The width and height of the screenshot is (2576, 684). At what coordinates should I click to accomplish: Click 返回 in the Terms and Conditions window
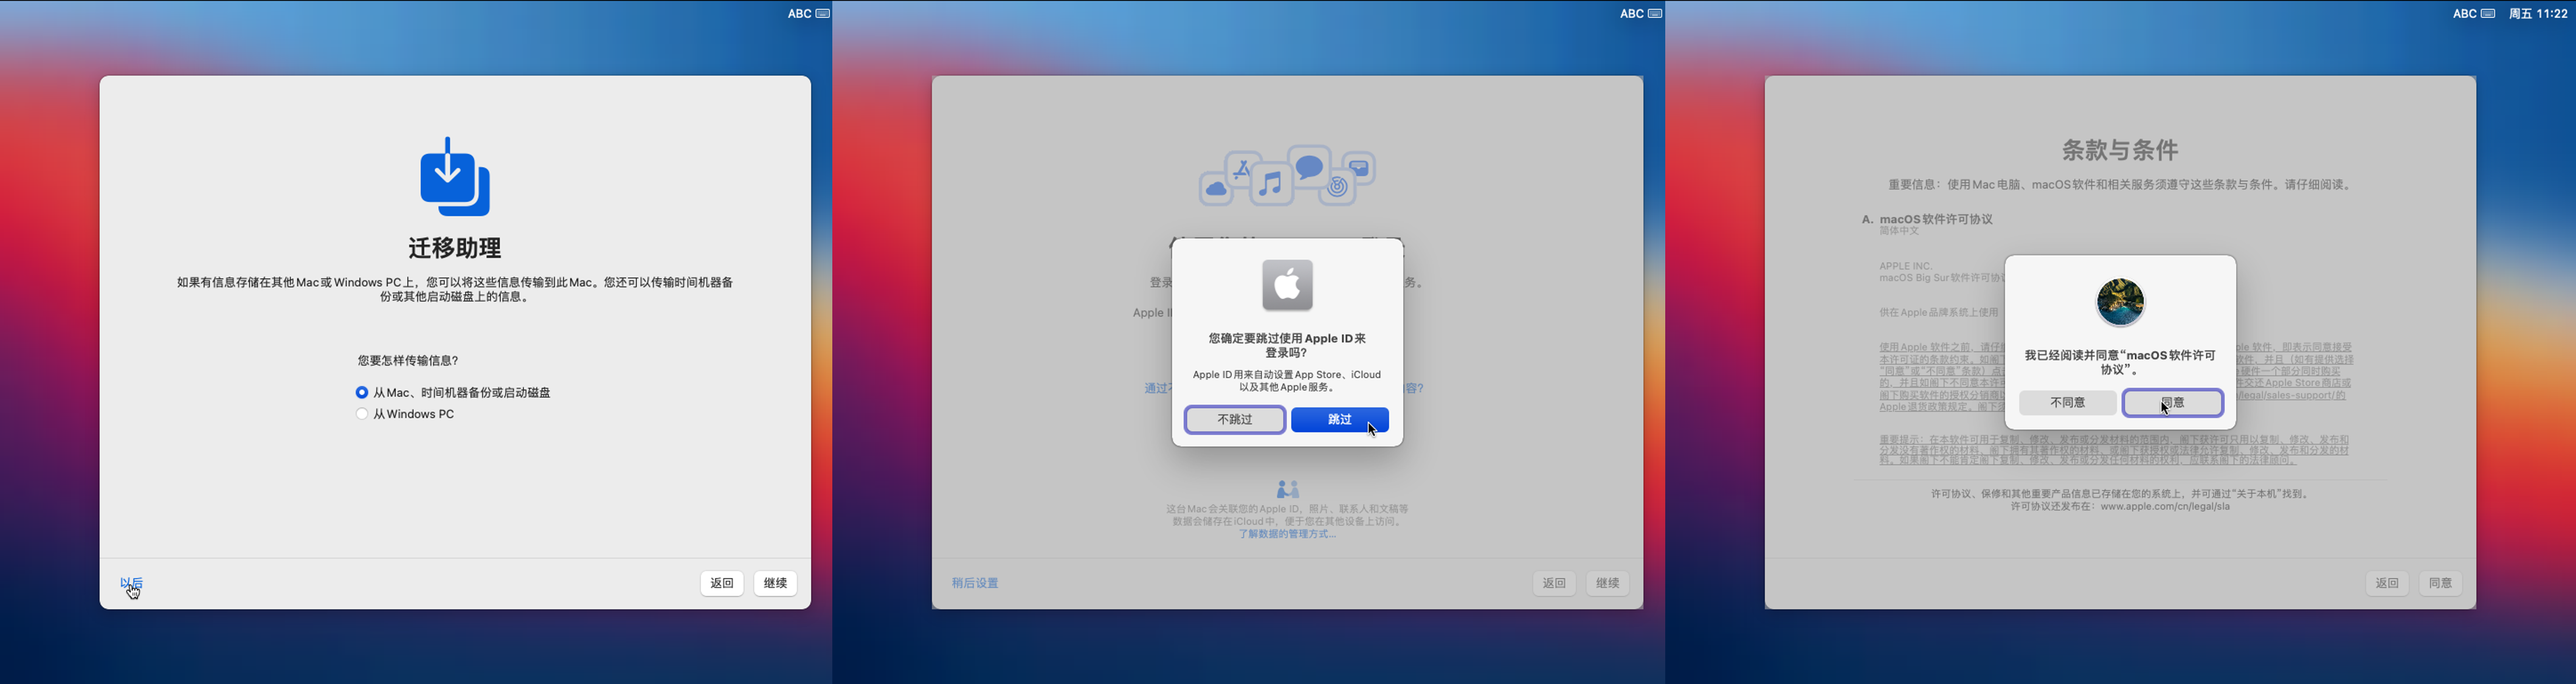tap(2387, 583)
